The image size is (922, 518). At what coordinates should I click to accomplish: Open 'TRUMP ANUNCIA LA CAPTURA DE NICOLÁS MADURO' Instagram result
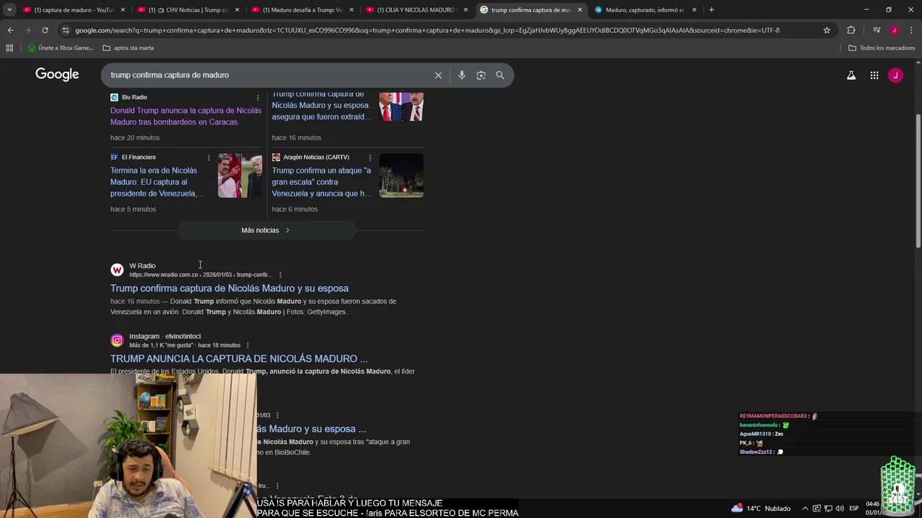[239, 358]
